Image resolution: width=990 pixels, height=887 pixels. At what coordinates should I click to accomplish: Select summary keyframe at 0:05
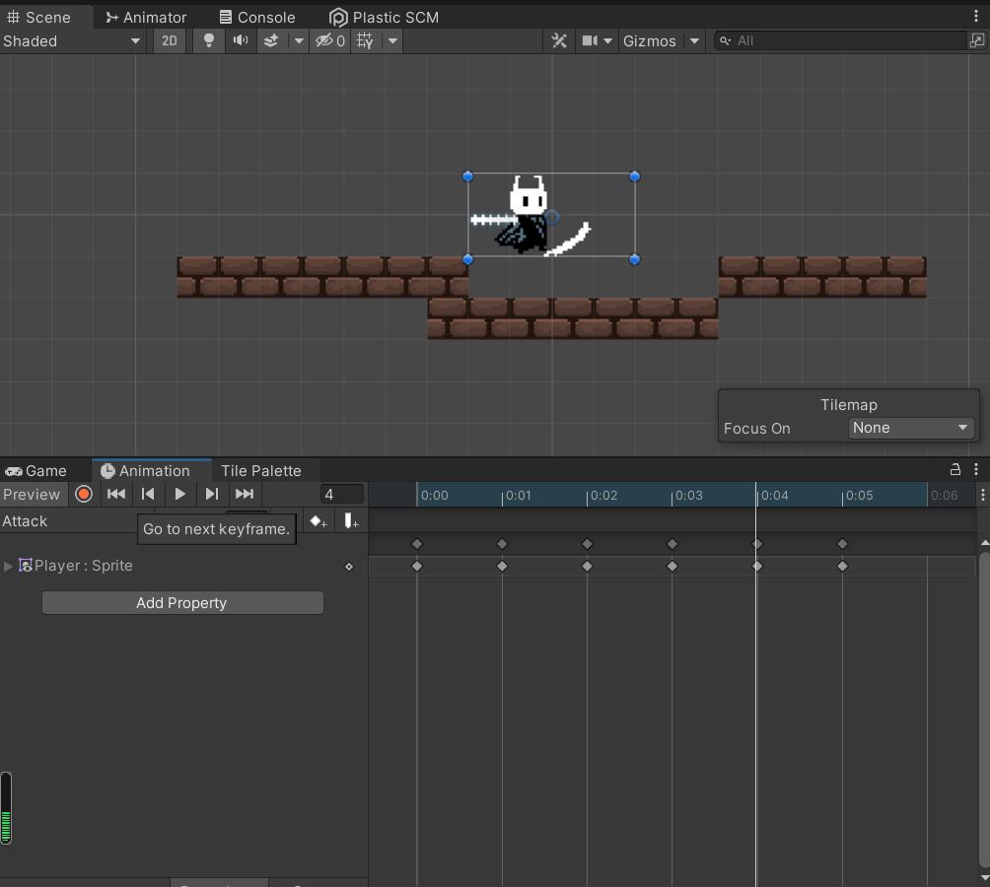[x=842, y=544]
